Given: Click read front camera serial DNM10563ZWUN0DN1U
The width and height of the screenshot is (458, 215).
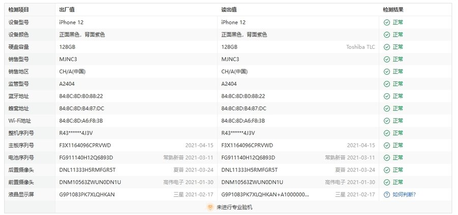Looking at the screenshot, I should [252, 182].
